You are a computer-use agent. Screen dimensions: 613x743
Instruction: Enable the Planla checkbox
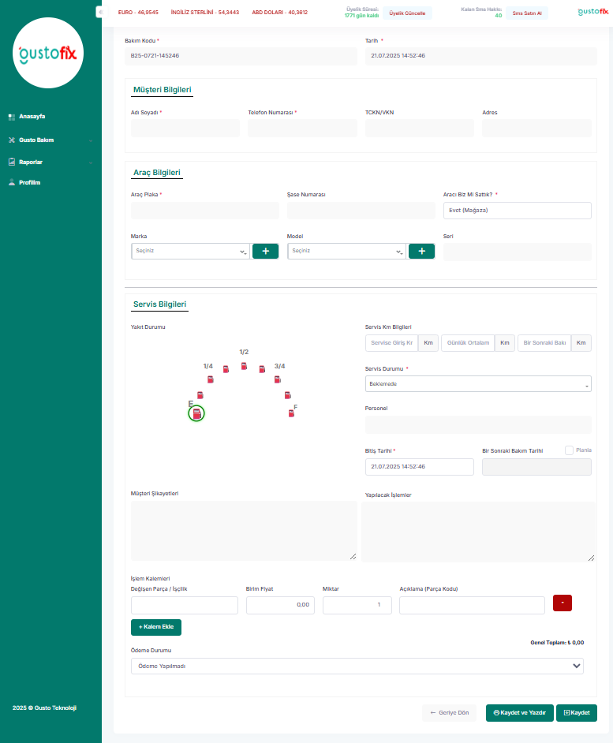coord(570,450)
